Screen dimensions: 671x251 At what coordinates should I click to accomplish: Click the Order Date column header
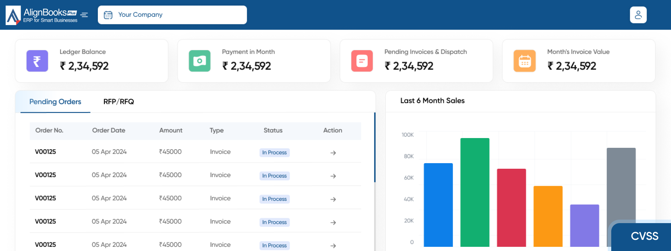[109, 130]
